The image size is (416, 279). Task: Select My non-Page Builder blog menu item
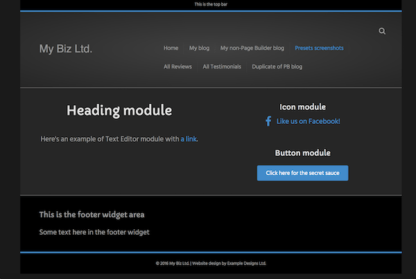(x=252, y=48)
